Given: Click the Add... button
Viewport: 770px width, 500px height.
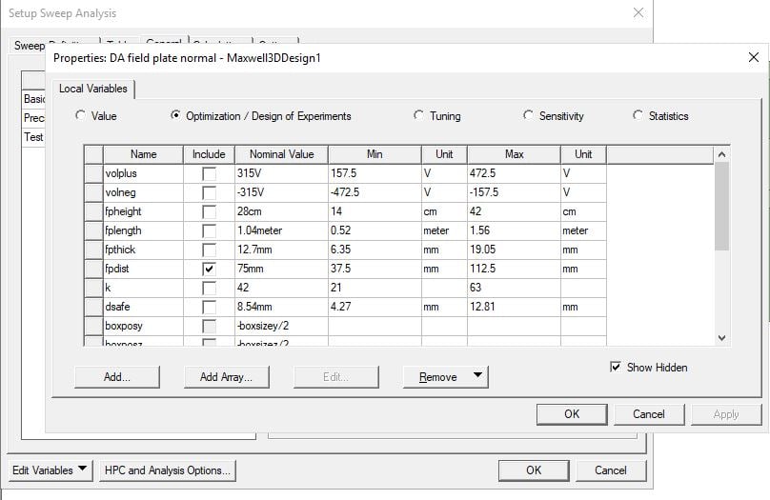Looking at the screenshot, I should [117, 377].
